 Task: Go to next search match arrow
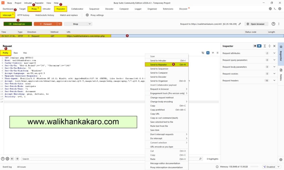tap(17, 159)
